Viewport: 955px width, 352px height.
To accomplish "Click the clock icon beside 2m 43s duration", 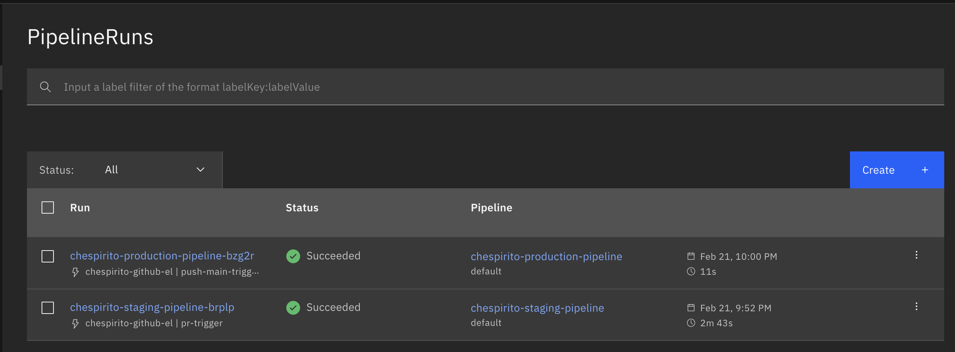I will click(x=691, y=323).
